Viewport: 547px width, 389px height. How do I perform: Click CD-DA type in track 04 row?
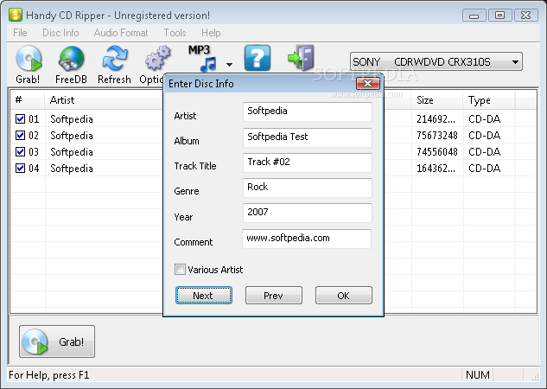click(x=484, y=169)
